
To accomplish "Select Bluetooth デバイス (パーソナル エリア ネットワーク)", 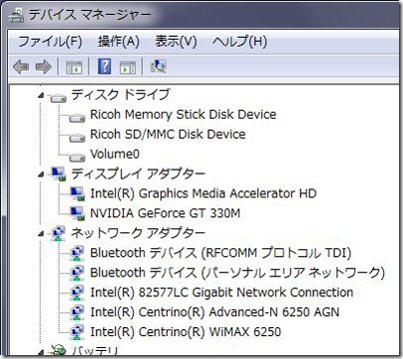I will [237, 273].
